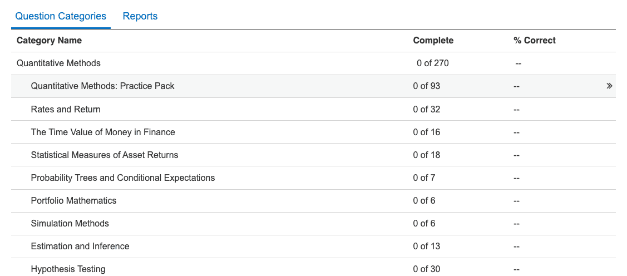Select the Hypothesis Testing category
The width and height of the screenshot is (627, 276).
tap(68, 269)
